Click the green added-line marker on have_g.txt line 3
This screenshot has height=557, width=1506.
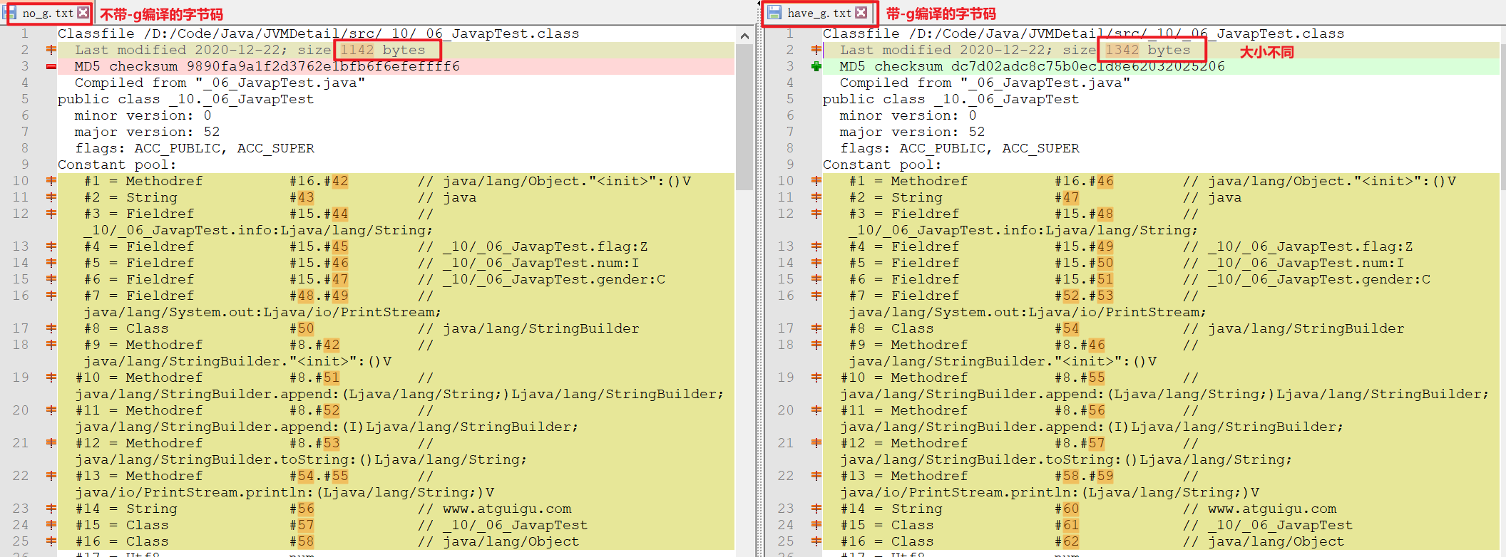click(816, 66)
